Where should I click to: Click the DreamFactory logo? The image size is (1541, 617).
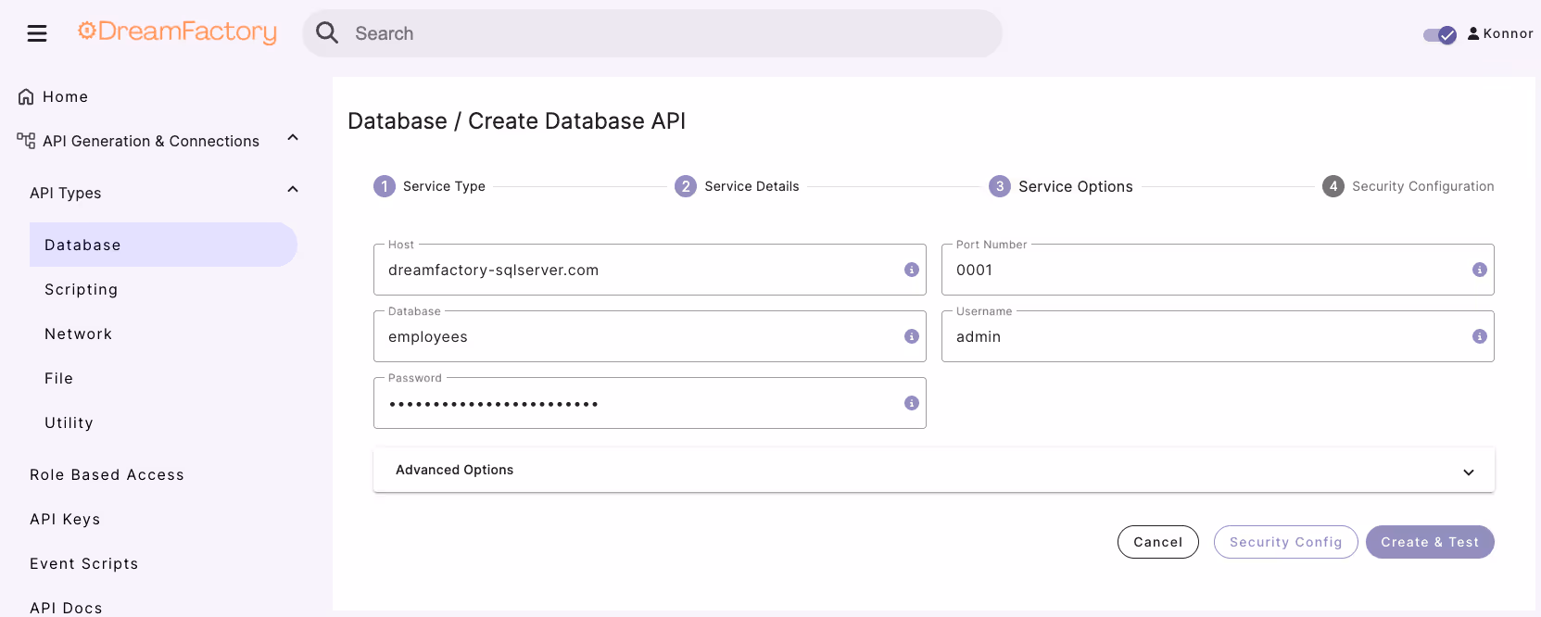tap(177, 31)
